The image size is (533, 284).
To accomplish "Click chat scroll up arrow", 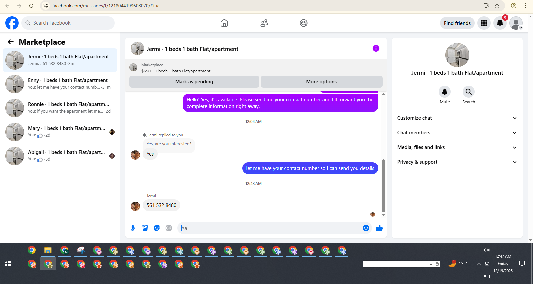I will [383, 94].
